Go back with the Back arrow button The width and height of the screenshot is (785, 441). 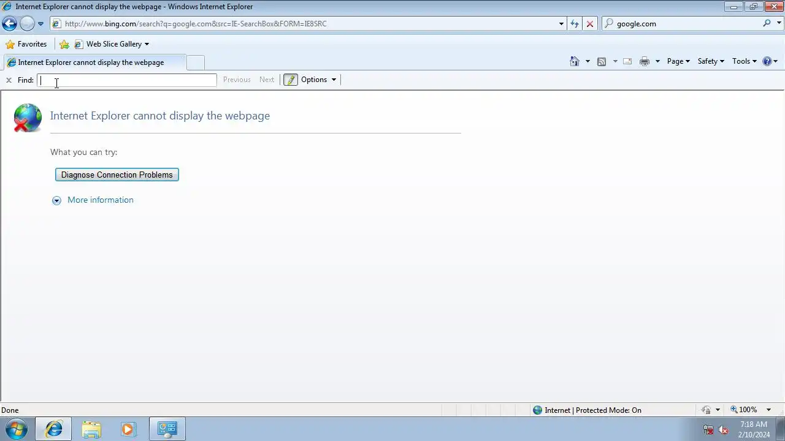click(9, 24)
